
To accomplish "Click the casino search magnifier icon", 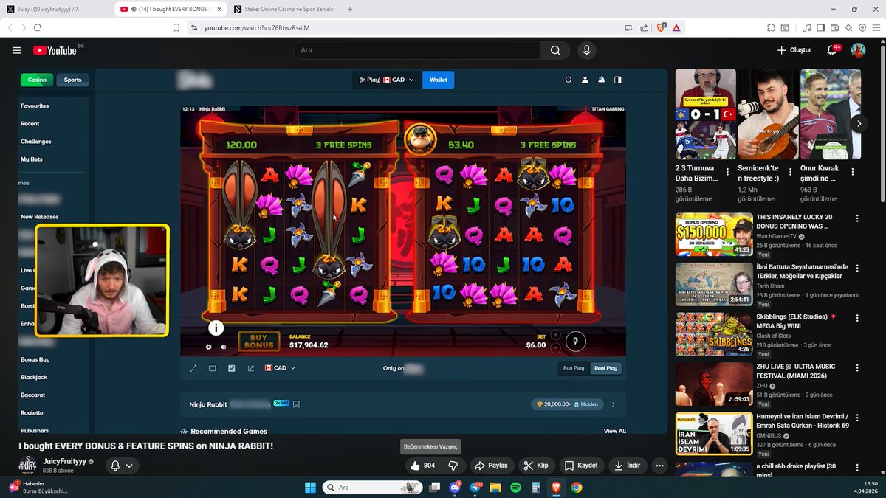I will (569, 80).
